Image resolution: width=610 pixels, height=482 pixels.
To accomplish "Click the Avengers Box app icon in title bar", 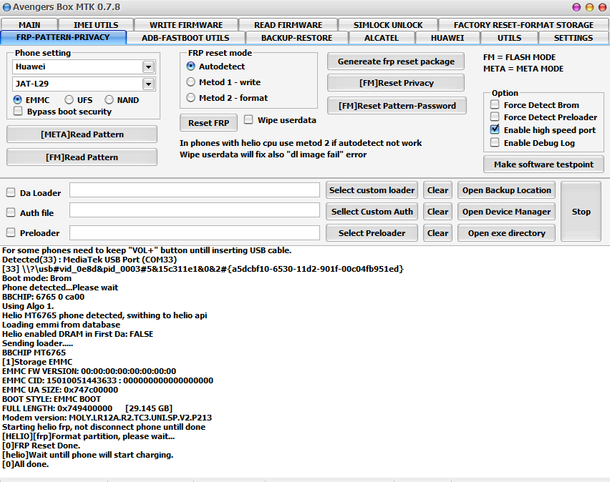I will pos(6,7).
